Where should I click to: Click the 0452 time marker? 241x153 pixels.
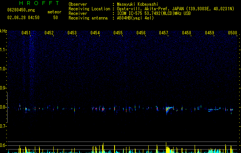49,33
